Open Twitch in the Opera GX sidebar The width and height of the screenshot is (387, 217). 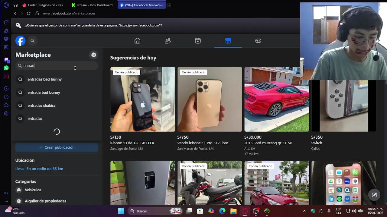[6, 60]
